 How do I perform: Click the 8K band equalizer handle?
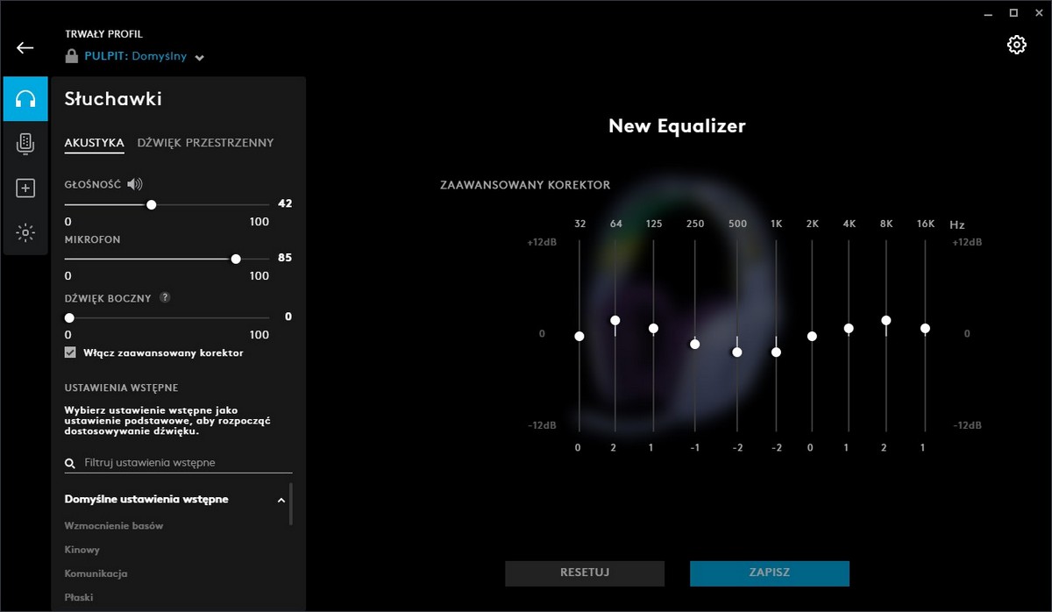coord(886,321)
